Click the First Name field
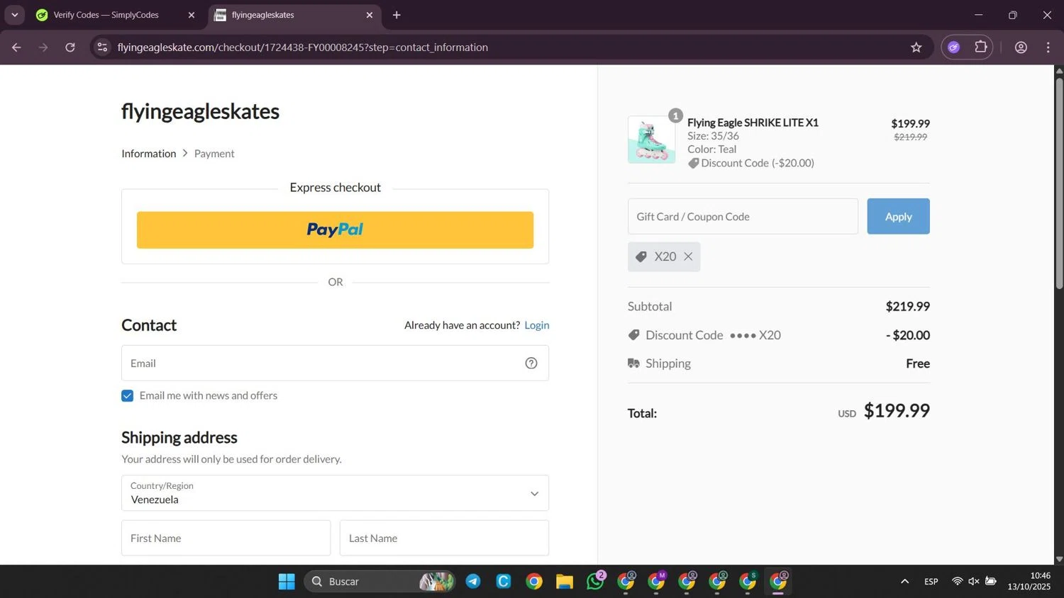 (x=226, y=538)
